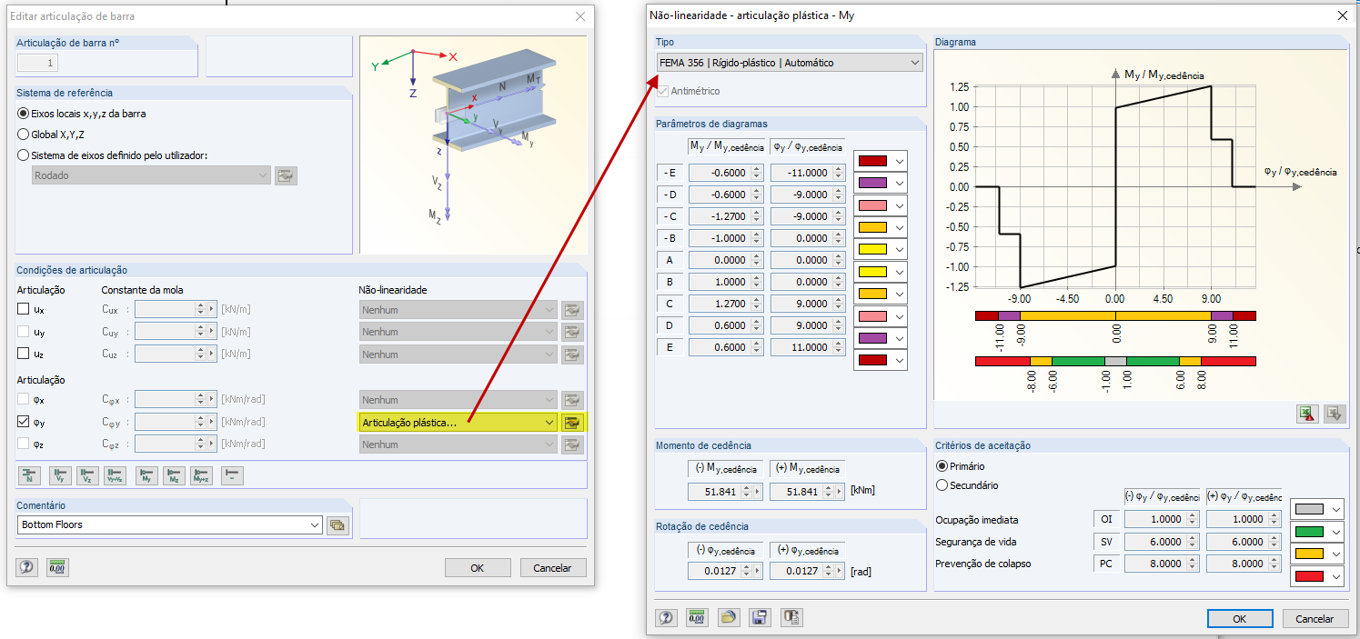Click the Segurança de vida negative 6.0000 field
The image size is (1360, 639).
(1162, 542)
